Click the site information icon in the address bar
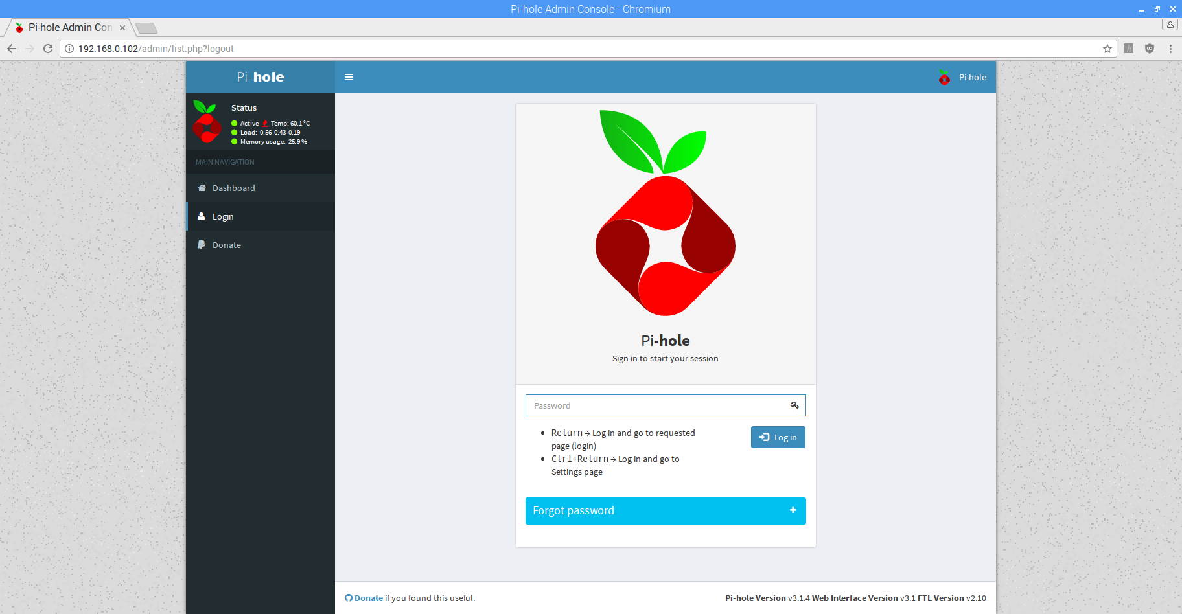Image resolution: width=1182 pixels, height=614 pixels. click(69, 49)
